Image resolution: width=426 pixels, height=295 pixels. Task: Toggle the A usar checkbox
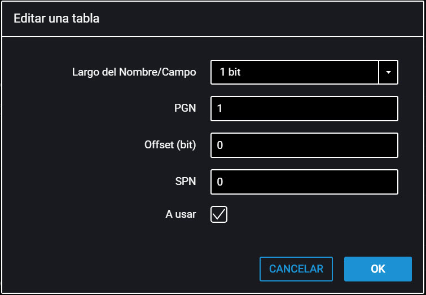219,214
